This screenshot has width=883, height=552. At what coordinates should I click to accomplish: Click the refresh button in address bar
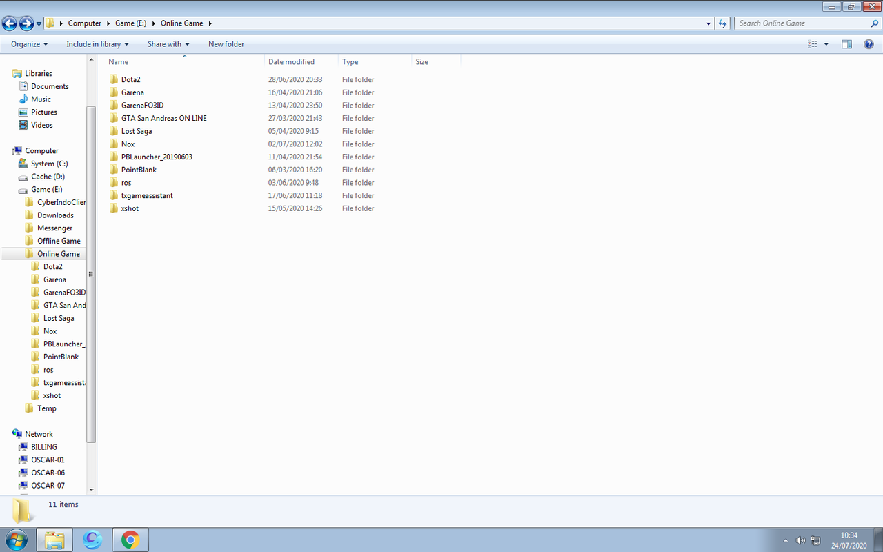(722, 23)
